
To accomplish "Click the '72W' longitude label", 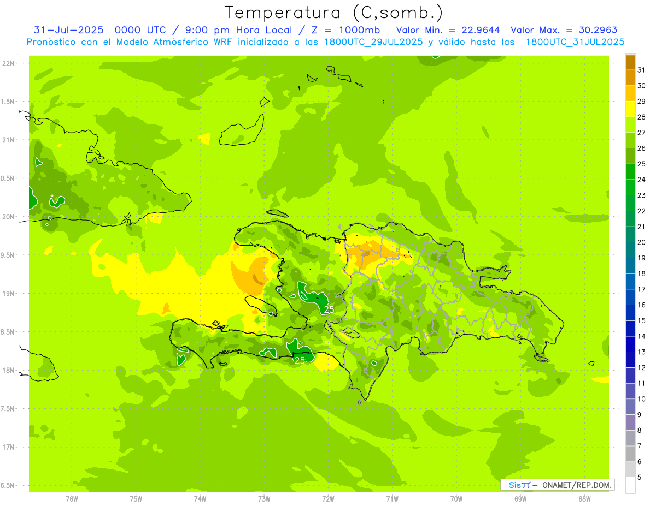I will (x=328, y=498).
